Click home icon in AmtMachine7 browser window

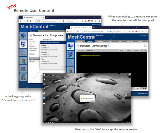(x=77, y=31)
